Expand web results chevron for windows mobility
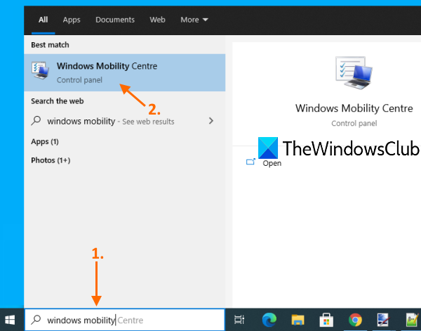The width and height of the screenshot is (421, 331). point(211,121)
